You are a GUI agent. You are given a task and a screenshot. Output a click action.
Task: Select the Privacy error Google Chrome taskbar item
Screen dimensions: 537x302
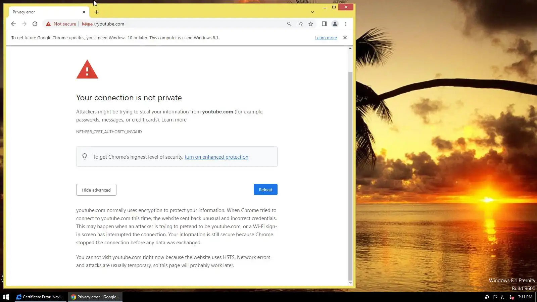(95, 297)
